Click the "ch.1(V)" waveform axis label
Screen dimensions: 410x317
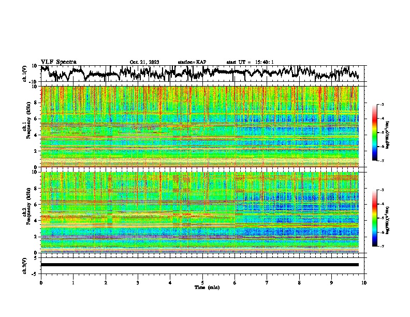tap(25, 74)
